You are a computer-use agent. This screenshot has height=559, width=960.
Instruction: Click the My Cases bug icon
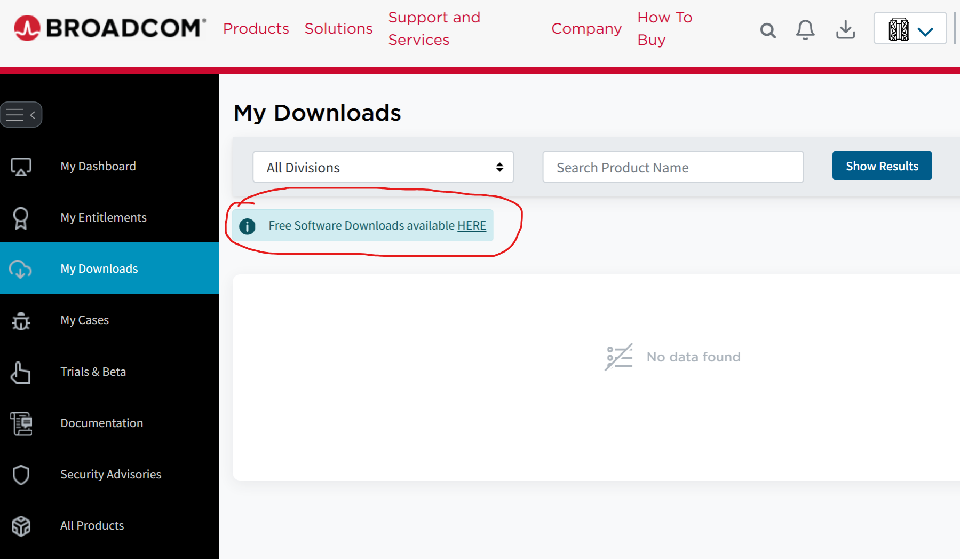point(21,321)
